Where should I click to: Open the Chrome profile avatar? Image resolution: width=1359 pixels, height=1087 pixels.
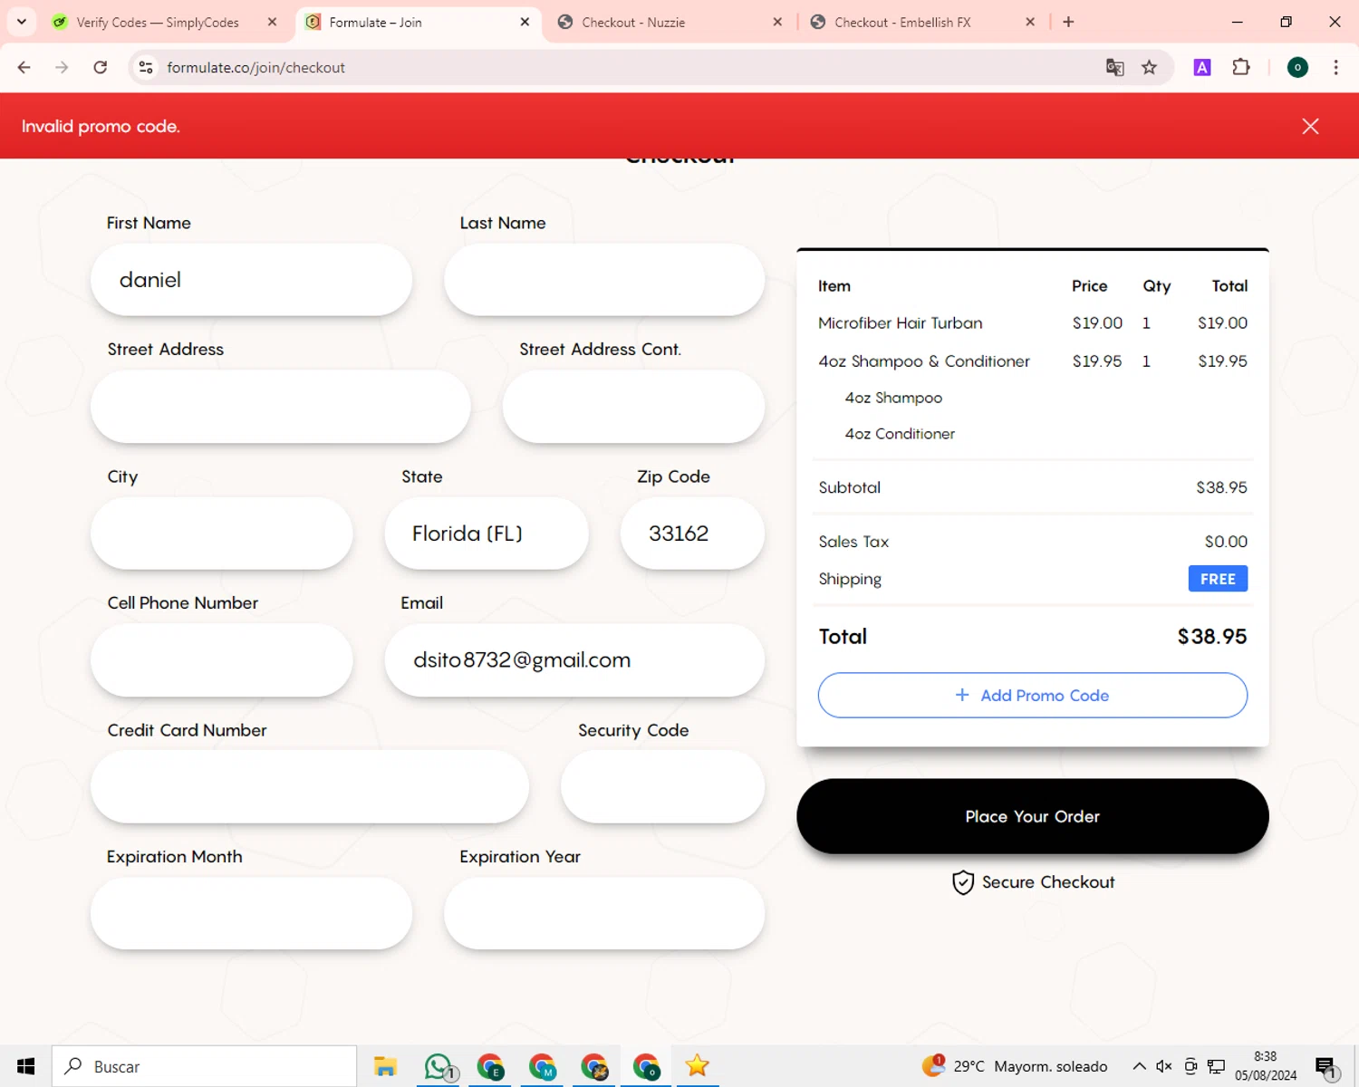coord(1297,67)
